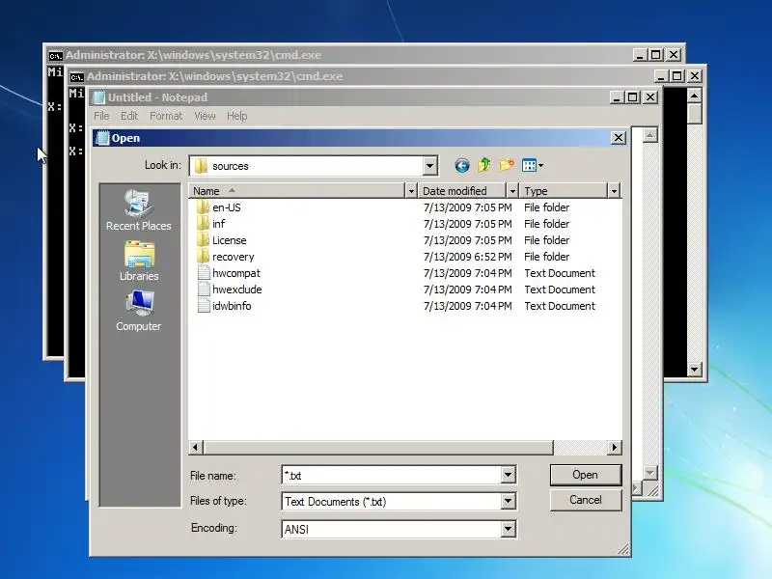Image resolution: width=772 pixels, height=579 pixels.
Task: Select the recovery folder icon
Action: [203, 257]
